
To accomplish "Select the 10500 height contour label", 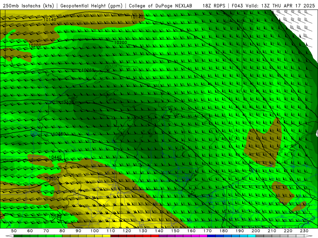I will coord(52,178).
